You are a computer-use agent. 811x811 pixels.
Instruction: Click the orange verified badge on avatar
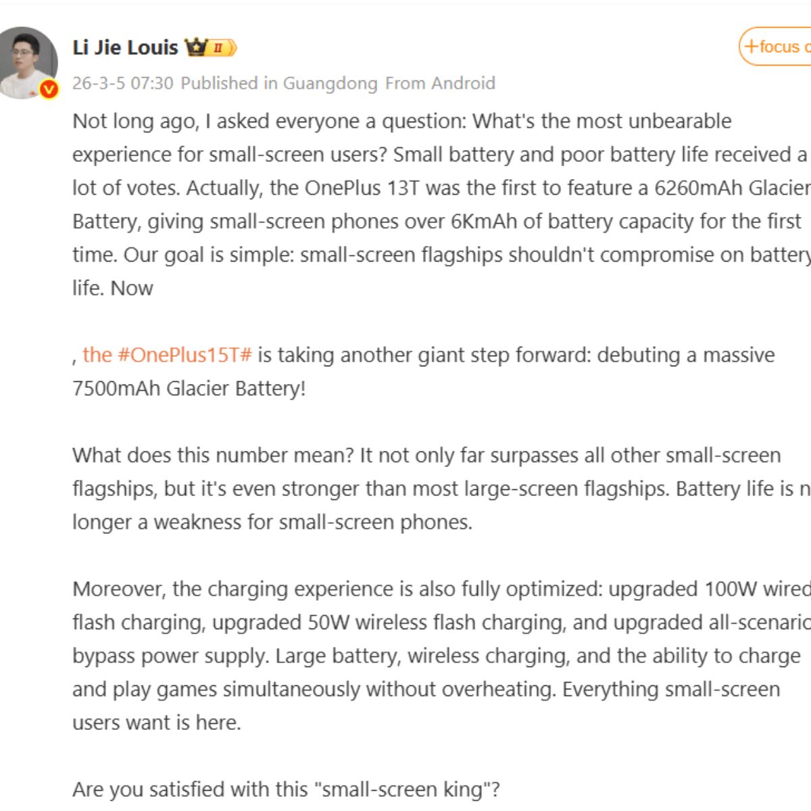49,89
